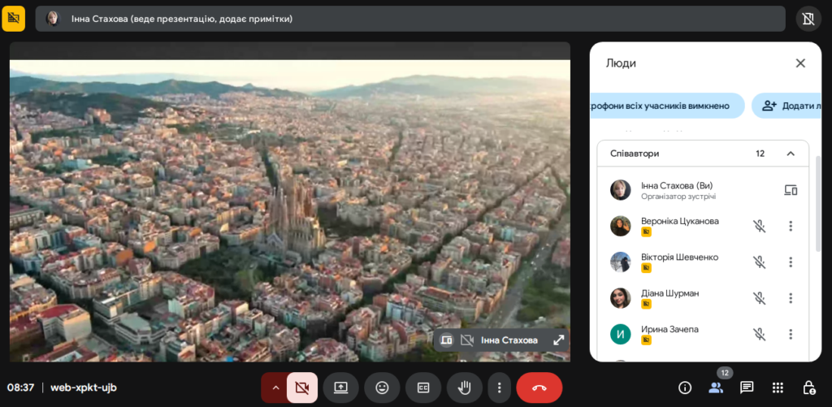Open options menu for Вікторія Шевченко
Viewport: 832px width, 407px height.
(x=791, y=262)
